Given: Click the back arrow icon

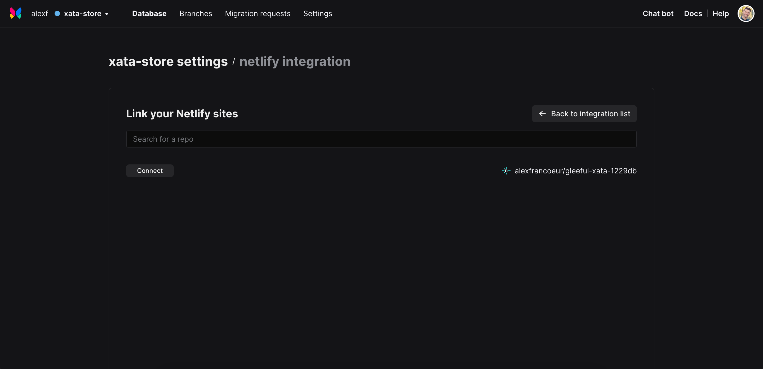Looking at the screenshot, I should tap(542, 114).
